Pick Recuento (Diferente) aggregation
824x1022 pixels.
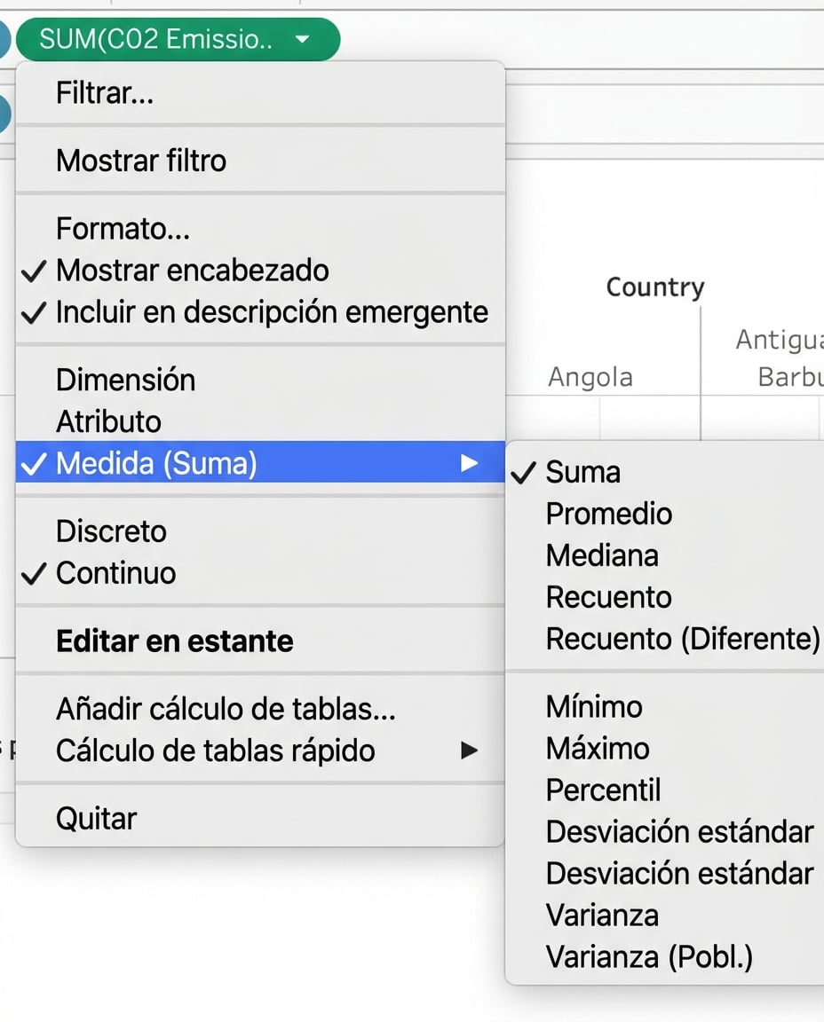[x=683, y=638]
